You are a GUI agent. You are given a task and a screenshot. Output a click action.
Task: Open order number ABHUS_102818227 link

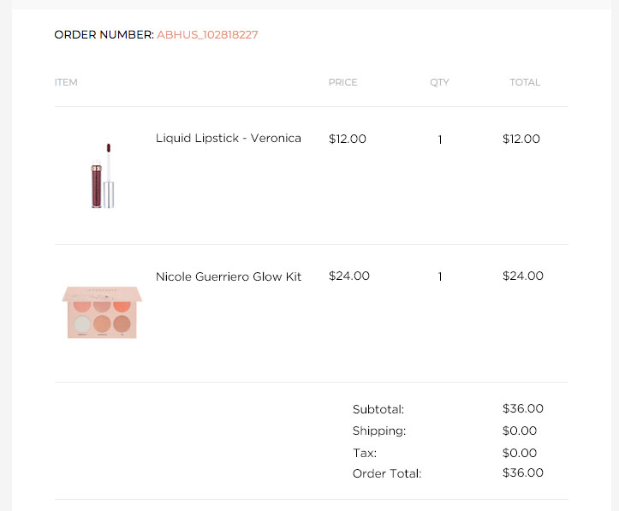[207, 35]
